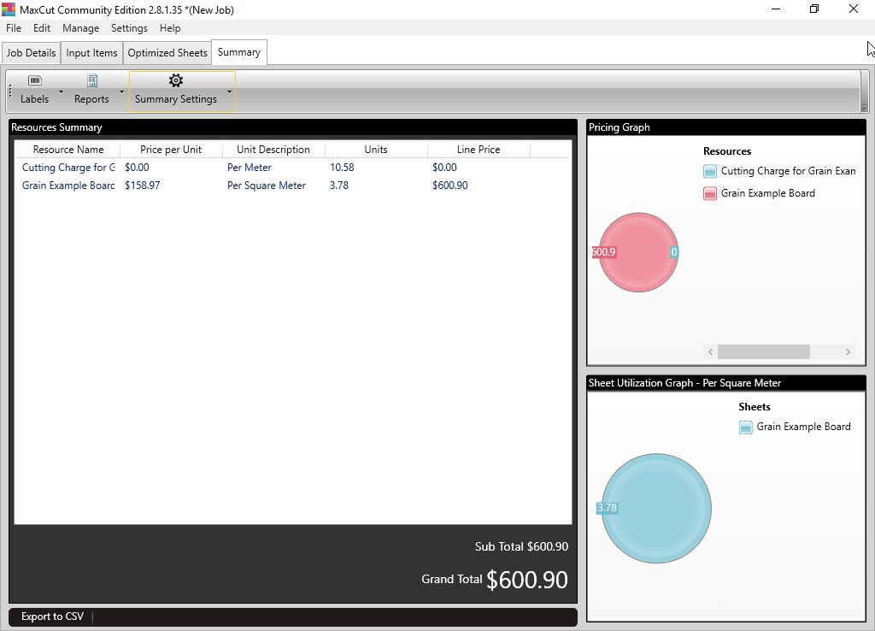Image resolution: width=875 pixels, height=631 pixels.
Task: Click the pink pie slice in Pricing Graph
Action: pyautogui.click(x=637, y=252)
